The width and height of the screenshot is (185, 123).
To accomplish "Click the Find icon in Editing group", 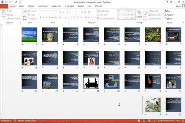I will tap(169, 11).
